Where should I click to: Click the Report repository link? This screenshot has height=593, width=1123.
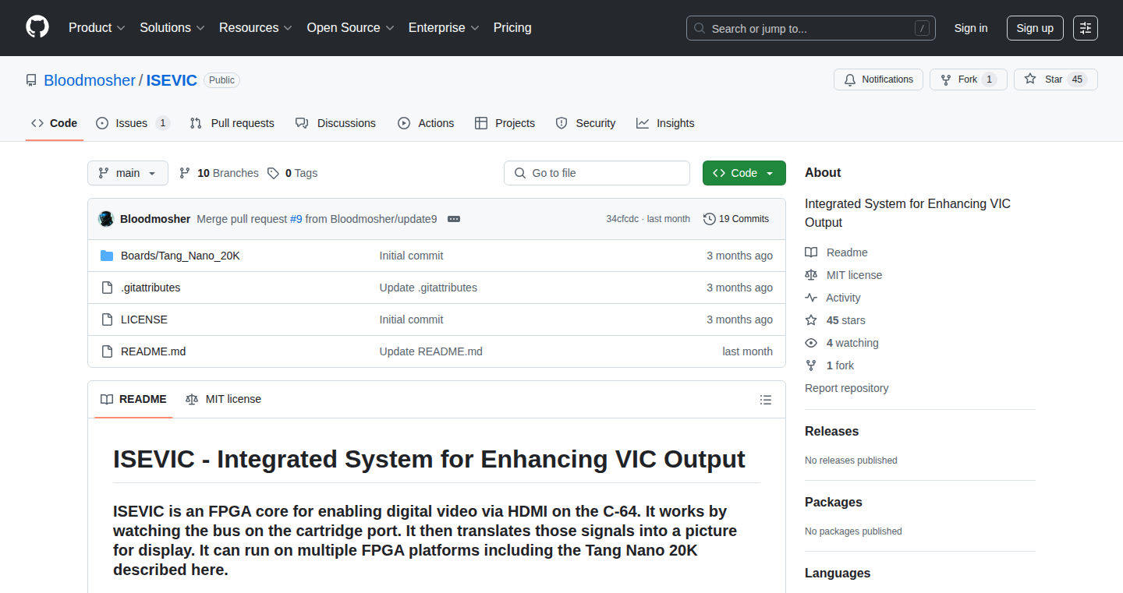[x=846, y=388]
